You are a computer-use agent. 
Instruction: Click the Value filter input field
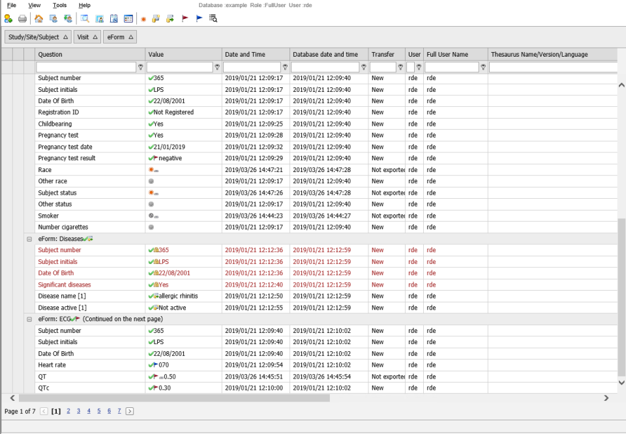180,67
